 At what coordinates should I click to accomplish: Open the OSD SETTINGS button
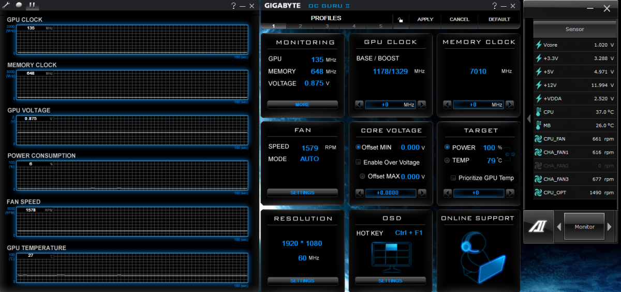(390, 281)
